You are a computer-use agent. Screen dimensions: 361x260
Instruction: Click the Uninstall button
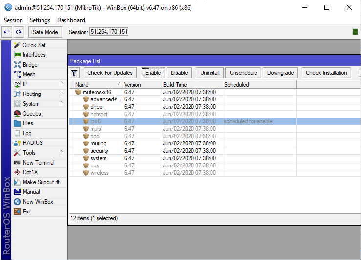pos(210,73)
